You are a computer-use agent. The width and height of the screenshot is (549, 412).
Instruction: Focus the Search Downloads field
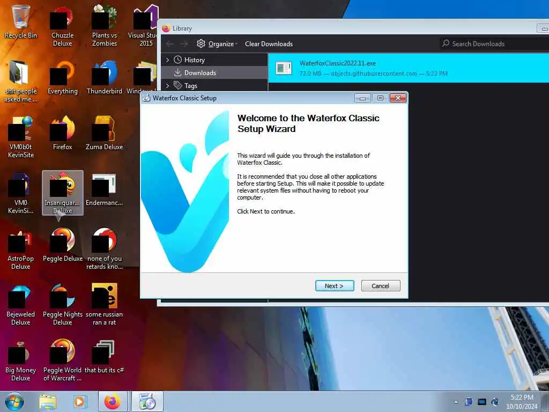click(x=494, y=44)
